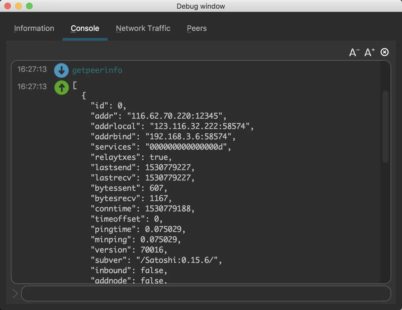Click the "lastrecv": 1530779227 line

[143, 178]
